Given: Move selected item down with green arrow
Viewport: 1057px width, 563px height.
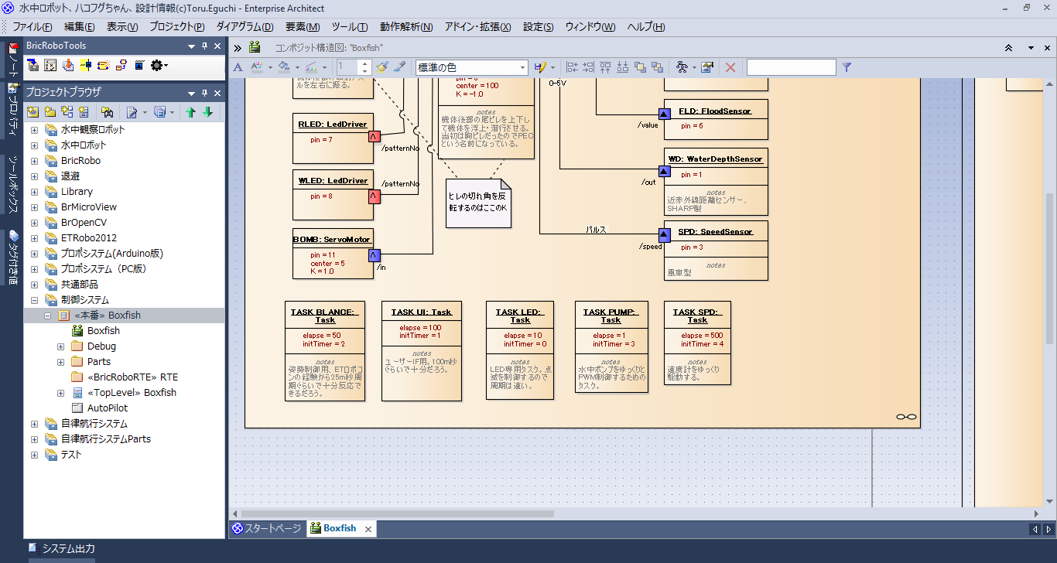Looking at the screenshot, I should [x=207, y=112].
